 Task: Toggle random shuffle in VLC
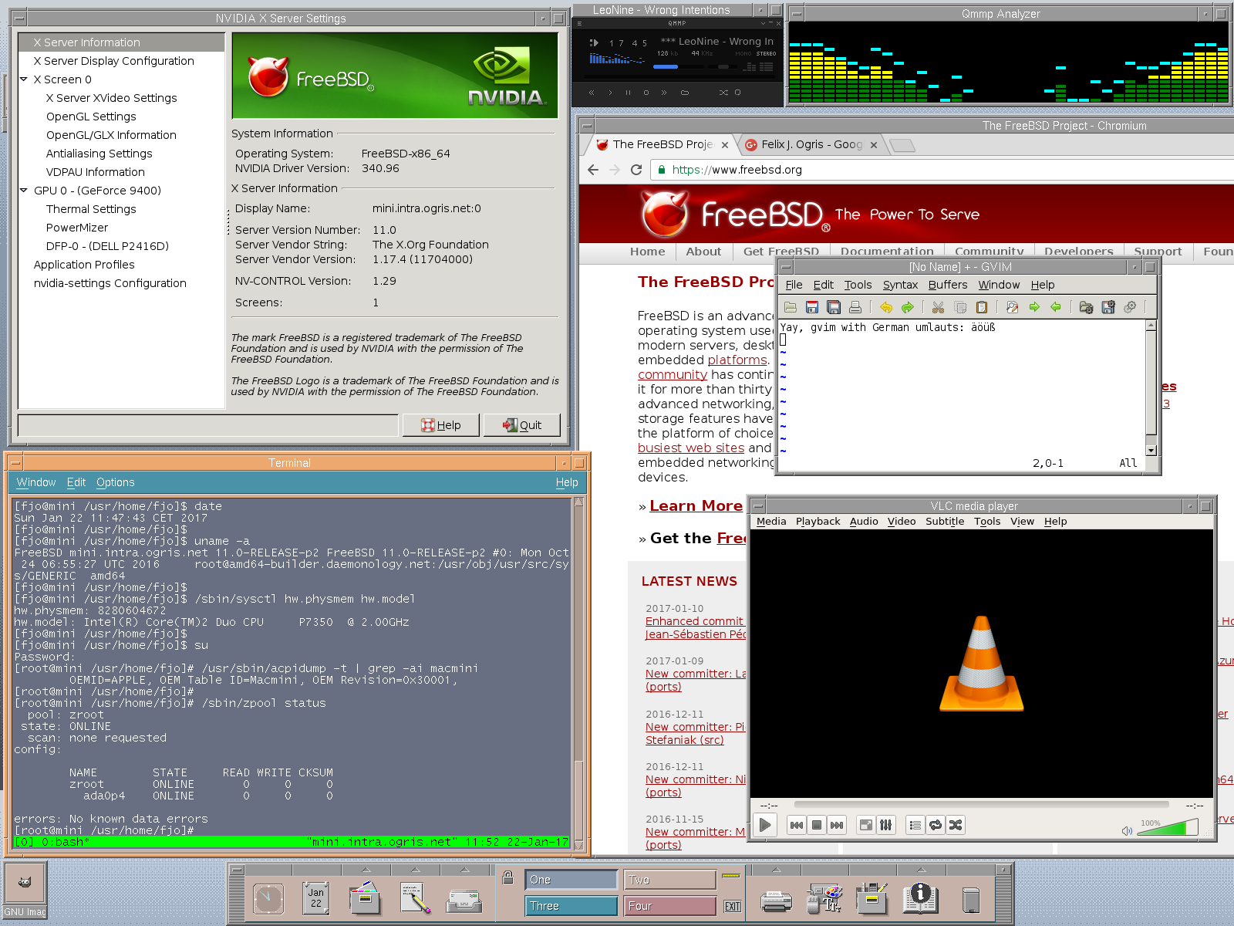pyautogui.click(x=956, y=825)
